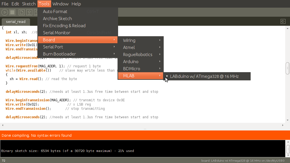Select the LABduino w/ ATmega328 @ 16 MHz board
290x163 pixels.
click(x=204, y=76)
